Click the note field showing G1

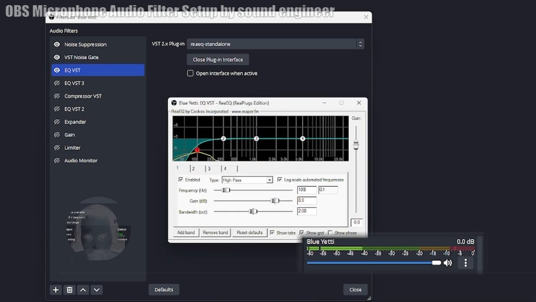pyautogui.click(x=328, y=190)
